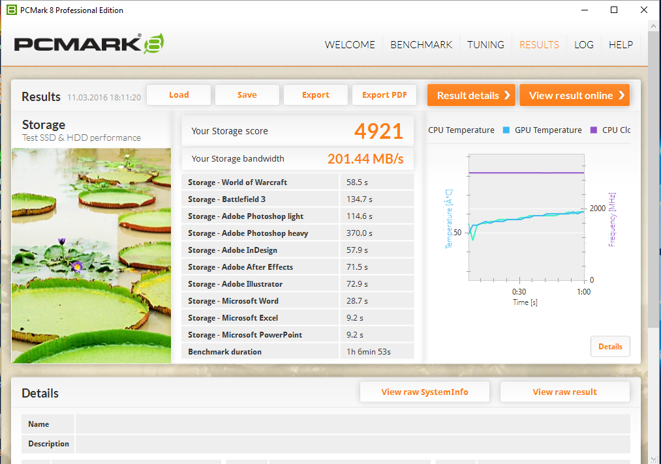
Task: Click View raw SystemInfo button
Action: 425,392
